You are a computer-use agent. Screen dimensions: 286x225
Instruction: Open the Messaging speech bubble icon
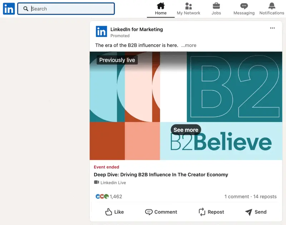(244, 6)
